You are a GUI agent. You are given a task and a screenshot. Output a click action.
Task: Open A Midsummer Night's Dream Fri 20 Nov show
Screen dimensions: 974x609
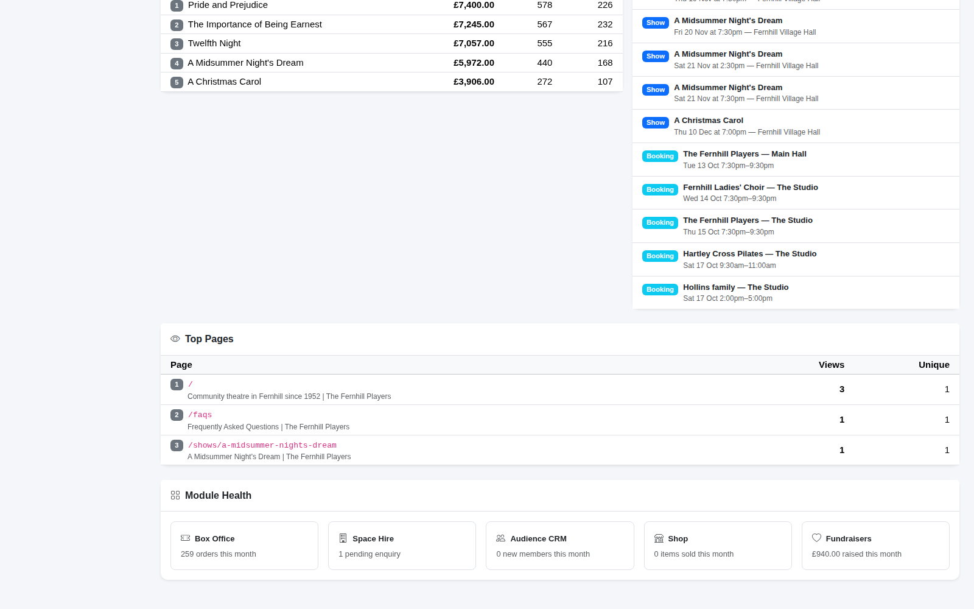point(796,26)
